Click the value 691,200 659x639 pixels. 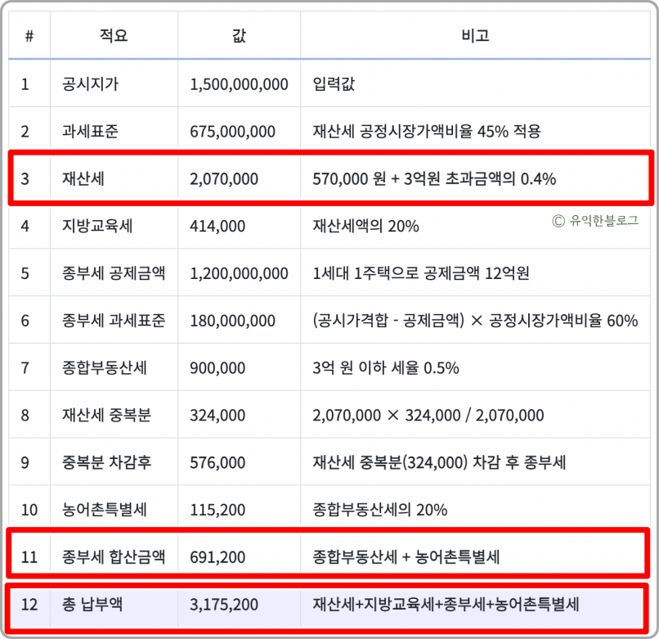217,557
